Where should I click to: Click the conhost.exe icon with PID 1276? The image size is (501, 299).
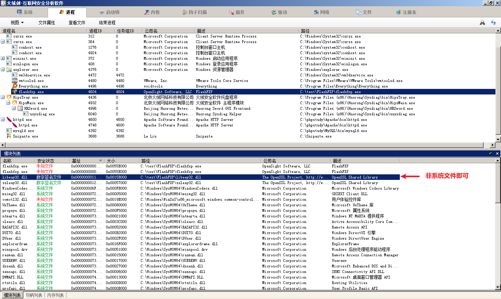15,47
